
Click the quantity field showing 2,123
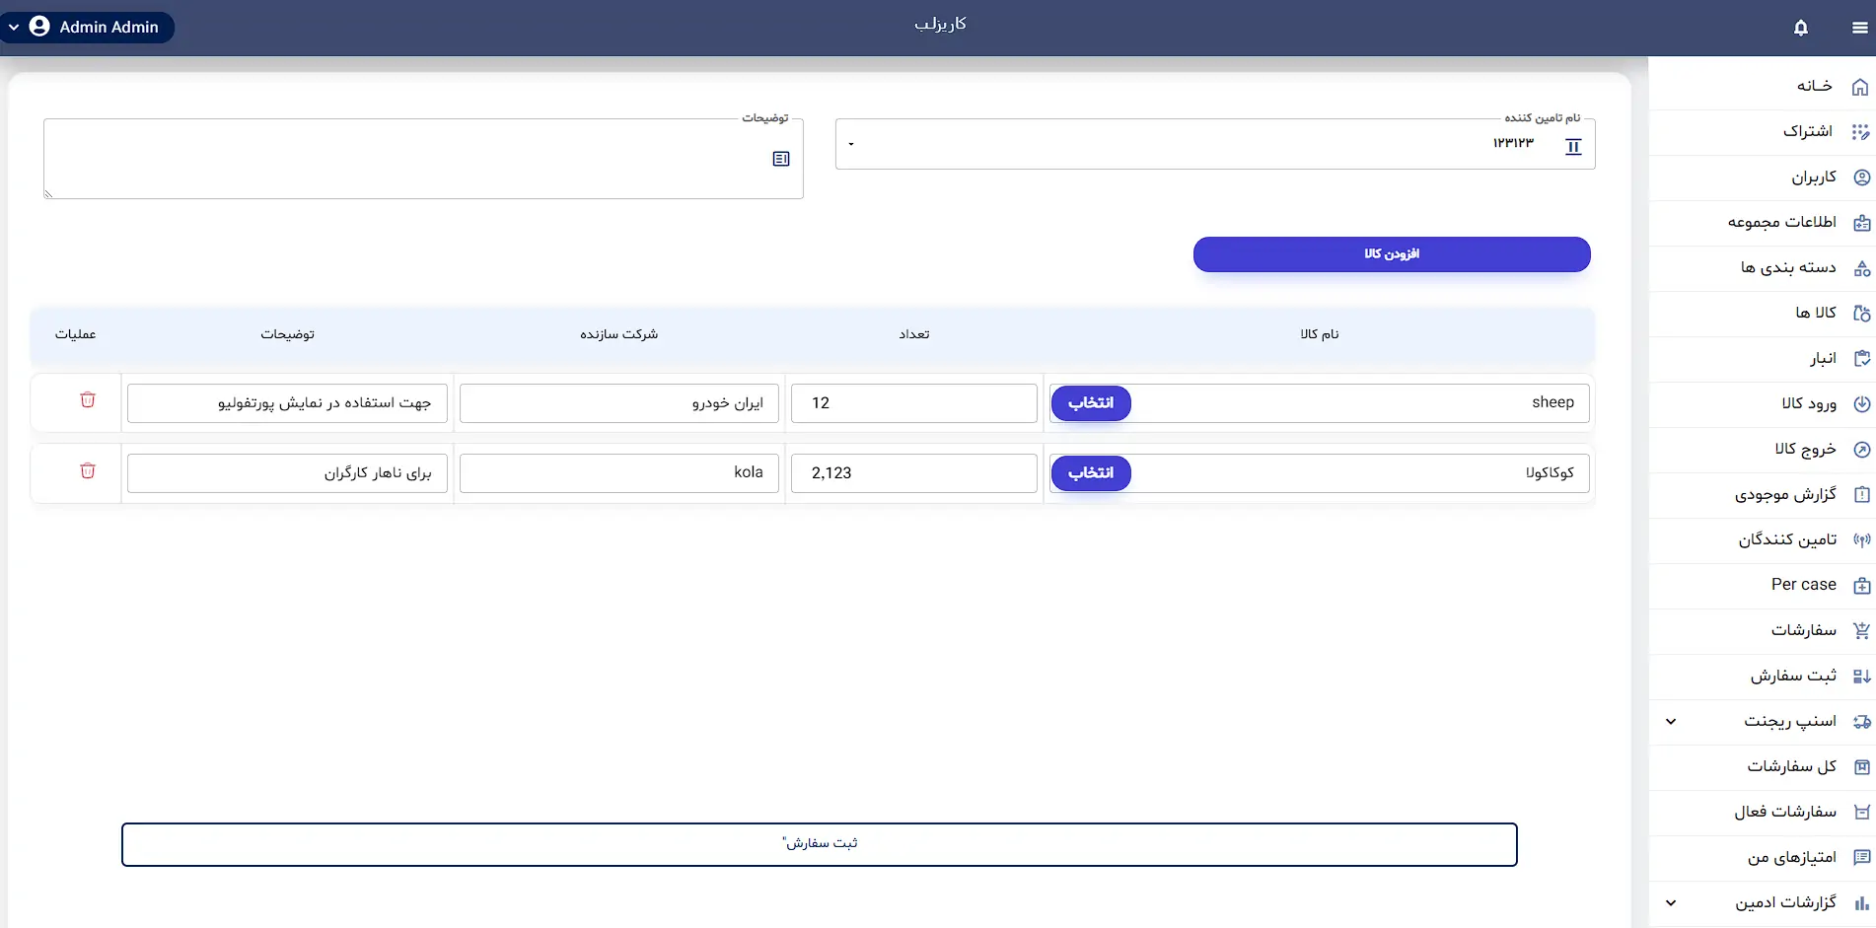pos(914,473)
